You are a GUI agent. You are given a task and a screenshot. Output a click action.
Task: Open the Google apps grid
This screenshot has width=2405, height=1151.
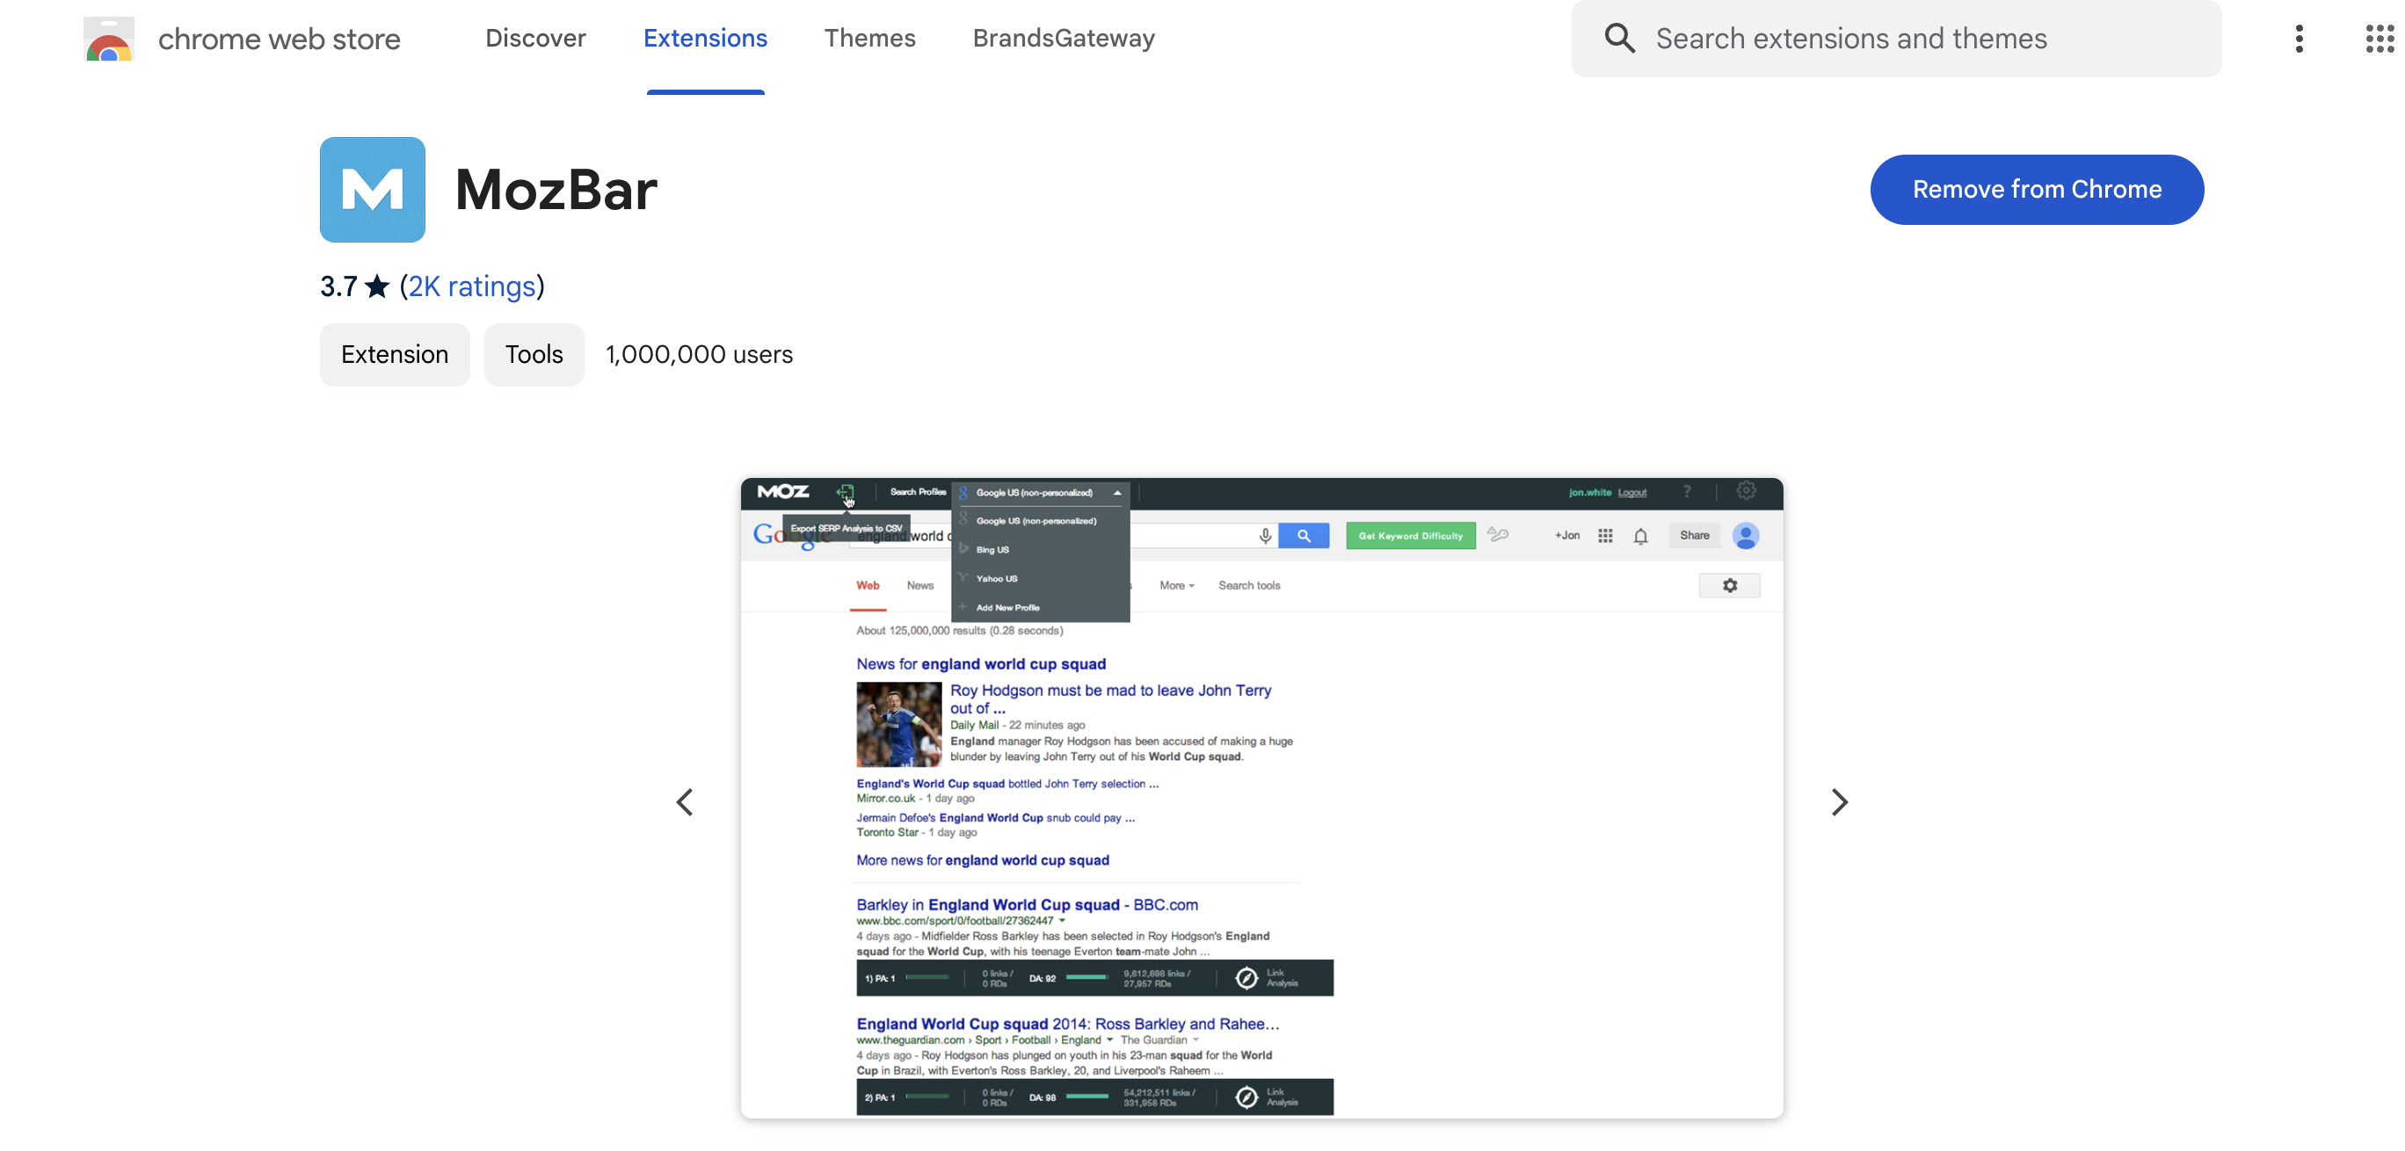[2380, 39]
